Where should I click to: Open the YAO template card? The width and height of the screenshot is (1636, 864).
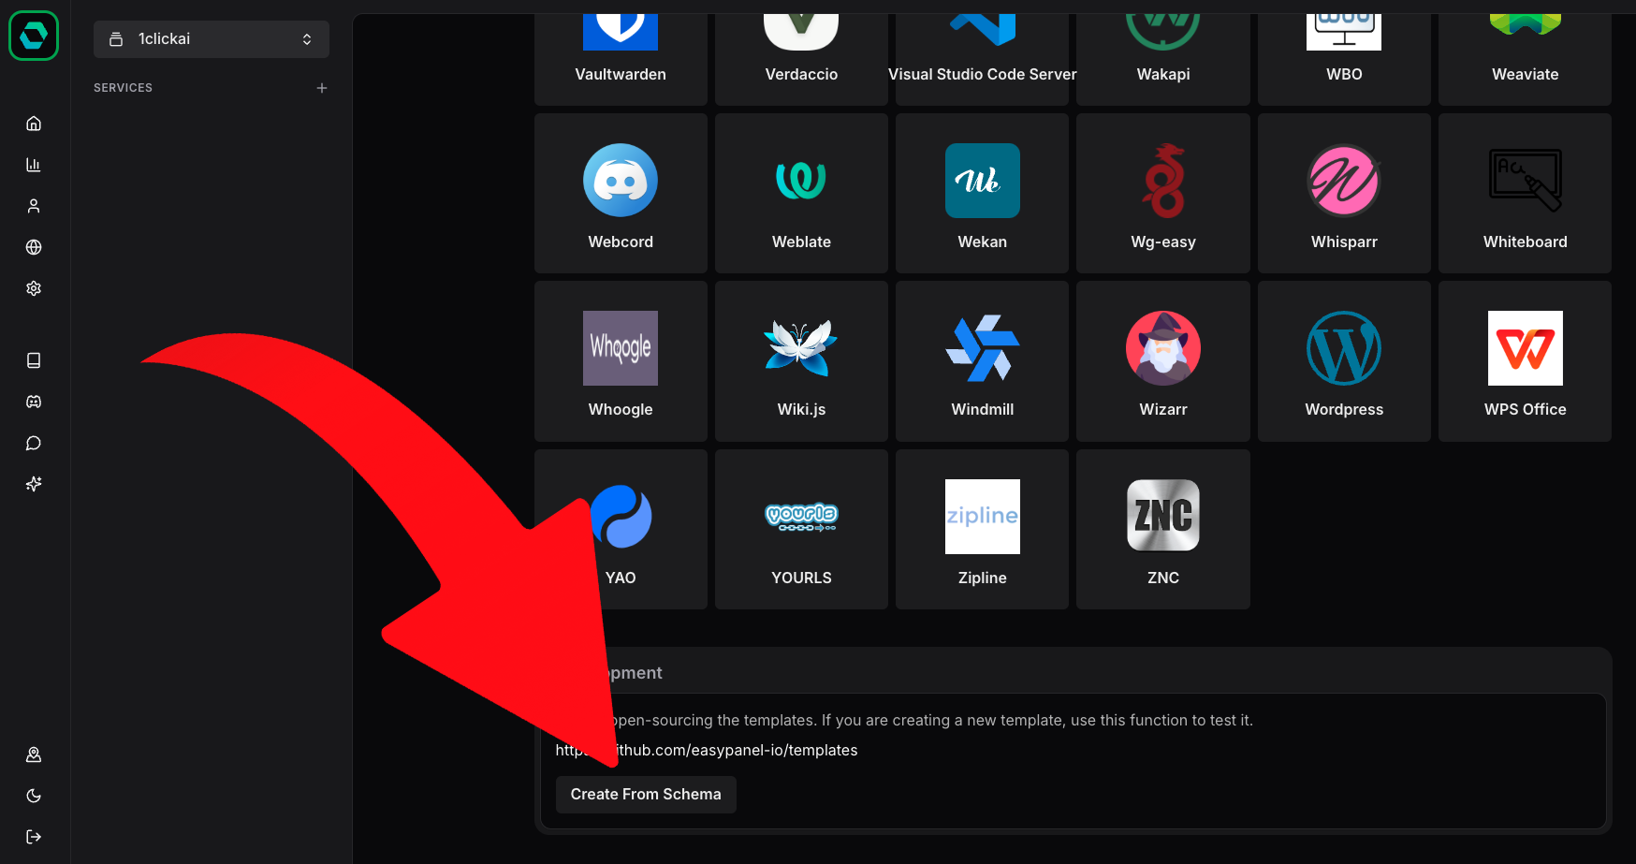click(x=621, y=530)
